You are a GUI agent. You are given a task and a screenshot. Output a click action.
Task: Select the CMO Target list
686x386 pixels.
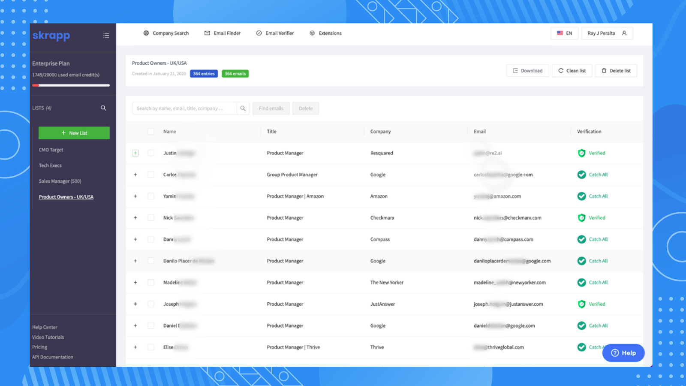click(51, 150)
